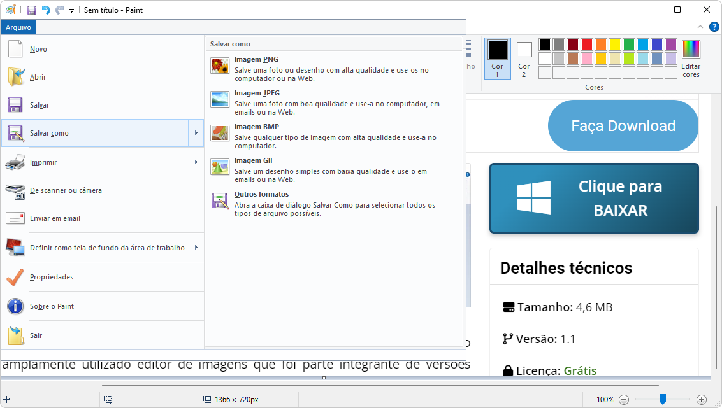The width and height of the screenshot is (722, 408).
Task: Click the Imagem JPEG landscape icon
Action: [220, 99]
